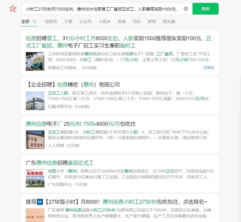
Task: Switch to the 新闻 tab
Action: pyautogui.click(x=152, y=22)
